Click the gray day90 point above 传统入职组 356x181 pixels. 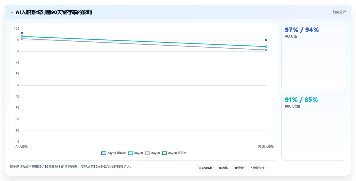[266, 50]
